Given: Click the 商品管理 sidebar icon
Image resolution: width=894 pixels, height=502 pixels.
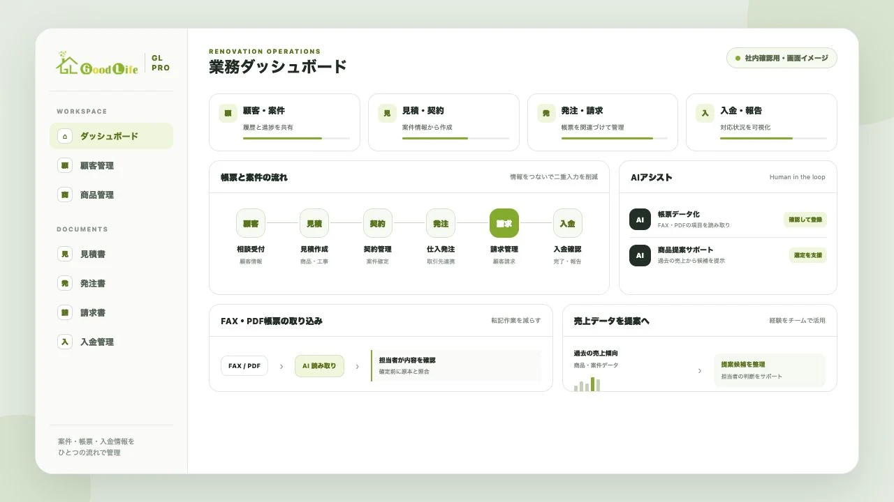Looking at the screenshot, I should (65, 195).
